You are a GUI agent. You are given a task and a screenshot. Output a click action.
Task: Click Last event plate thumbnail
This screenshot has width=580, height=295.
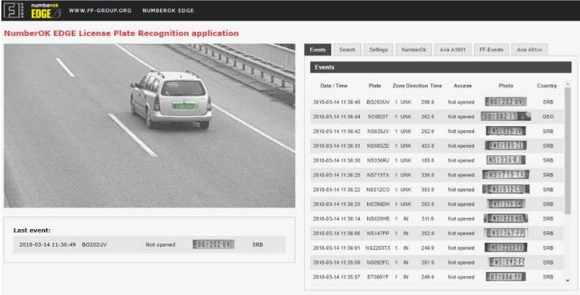click(213, 244)
